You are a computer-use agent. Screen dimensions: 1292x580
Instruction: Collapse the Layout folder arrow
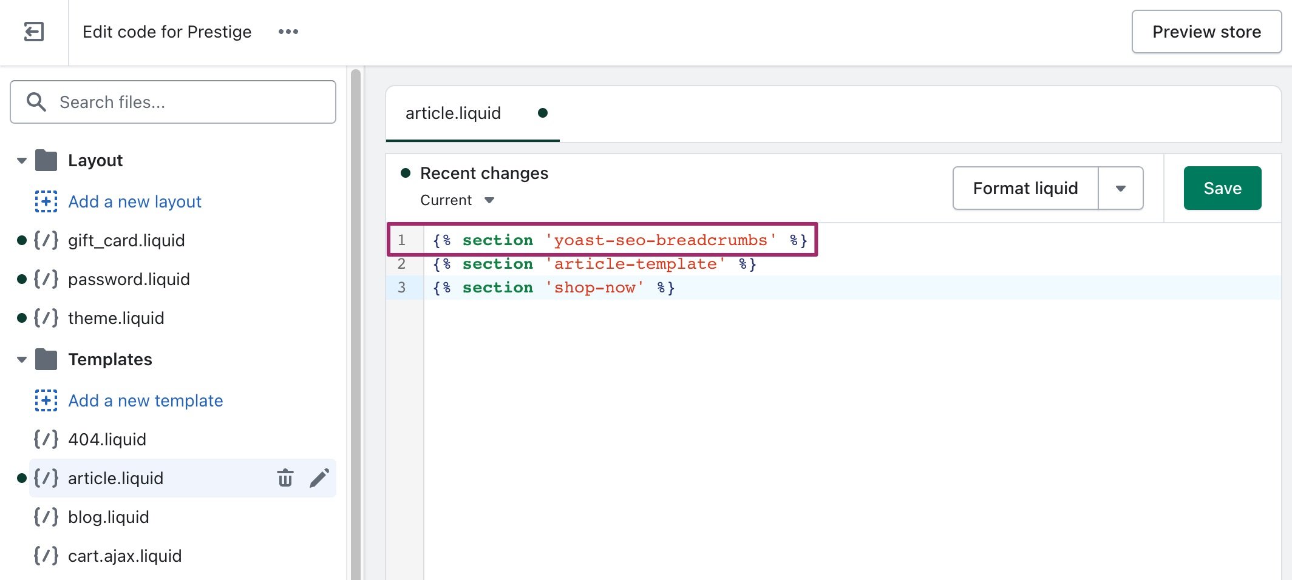tap(22, 161)
